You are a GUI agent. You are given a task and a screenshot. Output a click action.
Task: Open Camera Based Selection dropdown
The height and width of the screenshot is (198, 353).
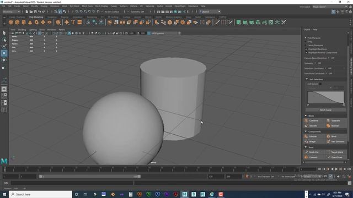pos(329,58)
